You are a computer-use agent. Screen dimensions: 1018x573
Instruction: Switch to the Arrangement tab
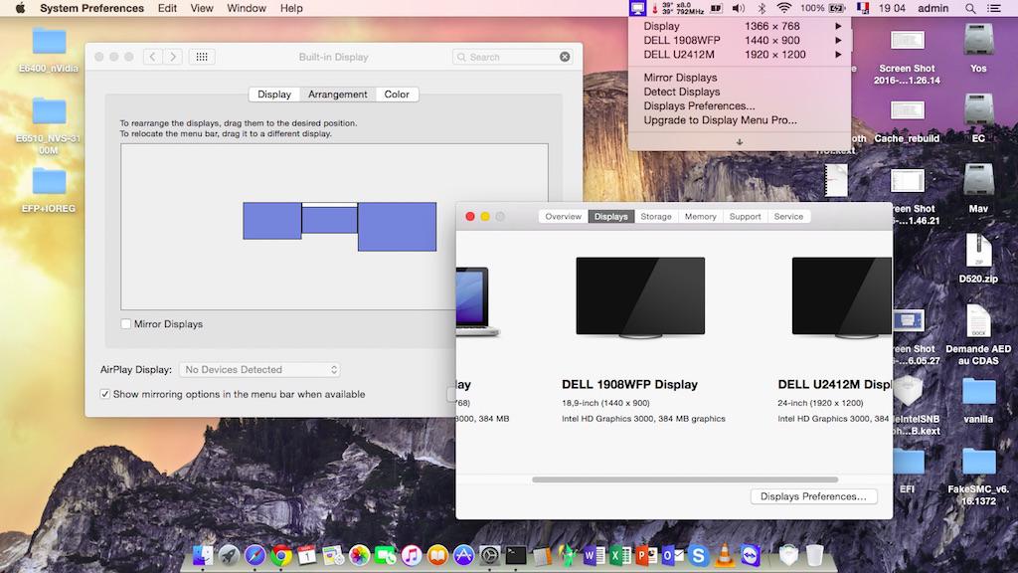tap(338, 95)
